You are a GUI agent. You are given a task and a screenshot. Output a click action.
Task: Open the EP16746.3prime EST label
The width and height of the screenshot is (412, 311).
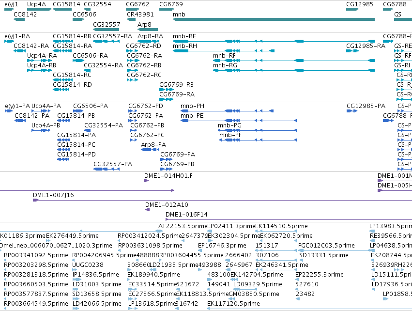click(x=222, y=246)
